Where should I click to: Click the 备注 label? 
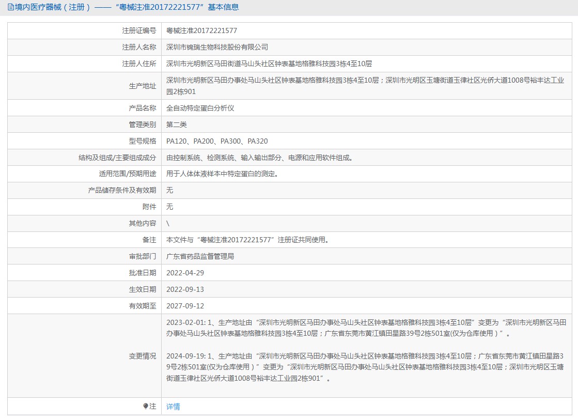click(149, 240)
